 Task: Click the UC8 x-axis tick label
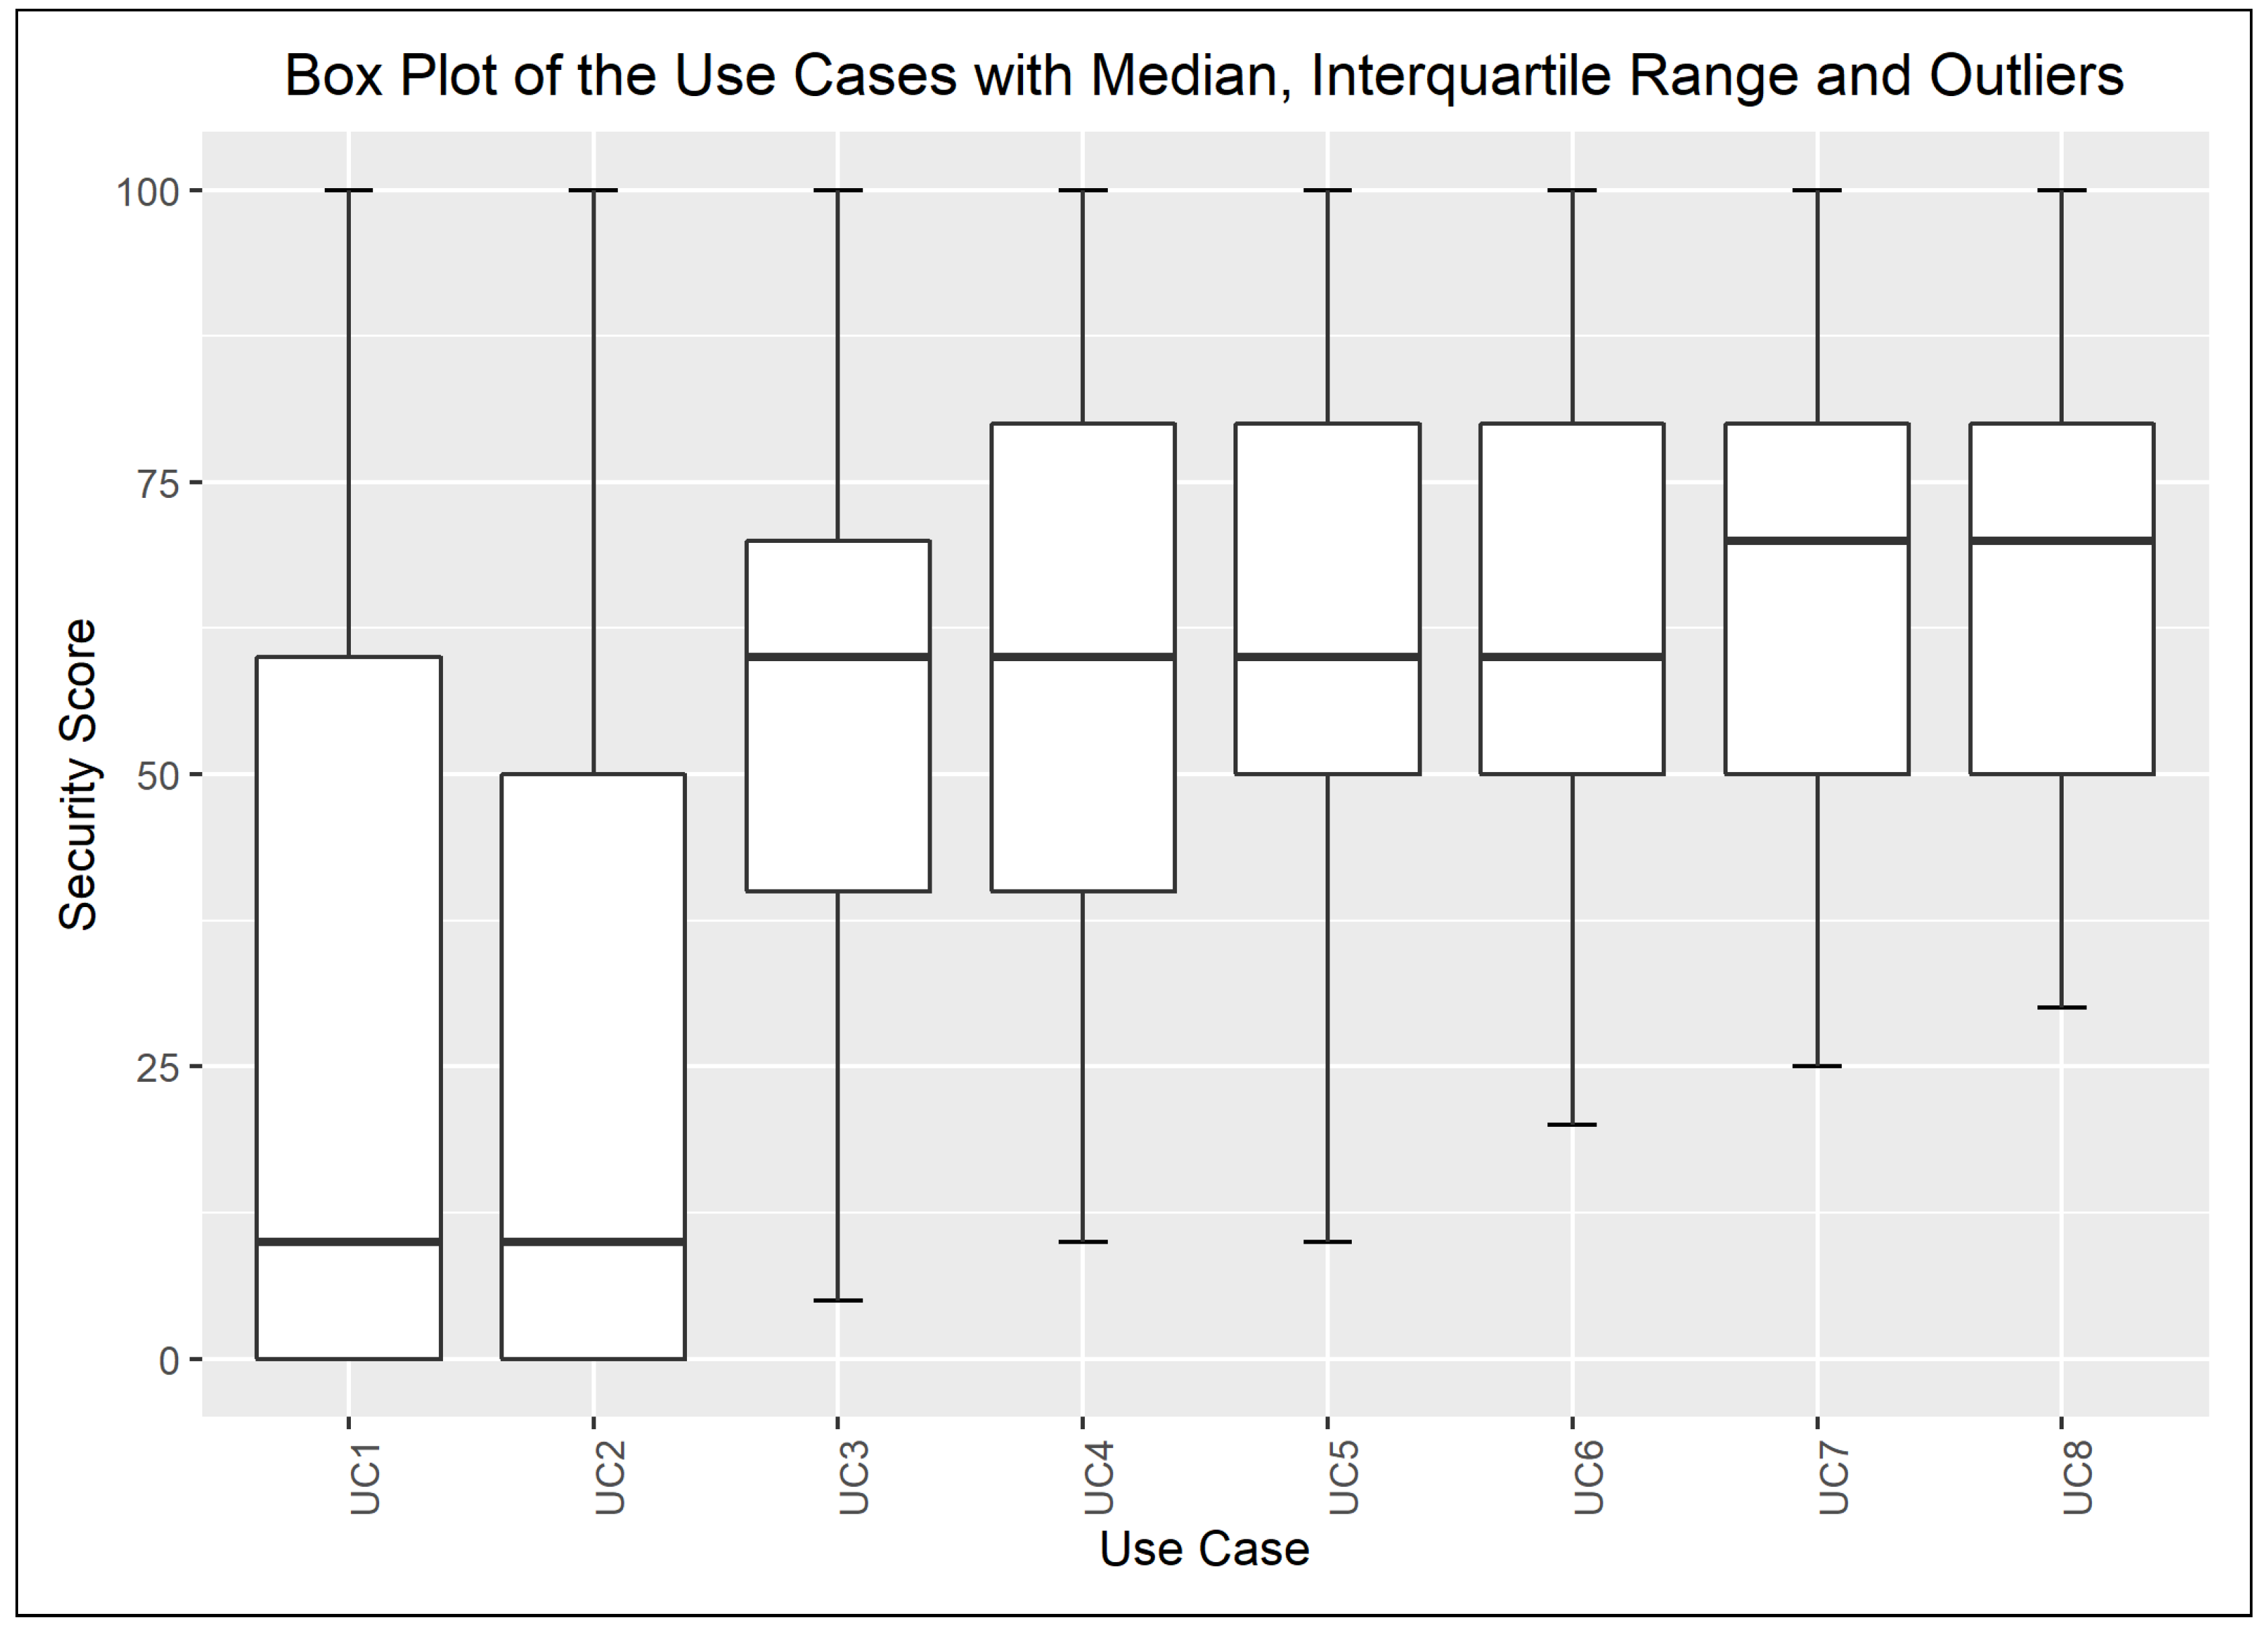click(2078, 1477)
